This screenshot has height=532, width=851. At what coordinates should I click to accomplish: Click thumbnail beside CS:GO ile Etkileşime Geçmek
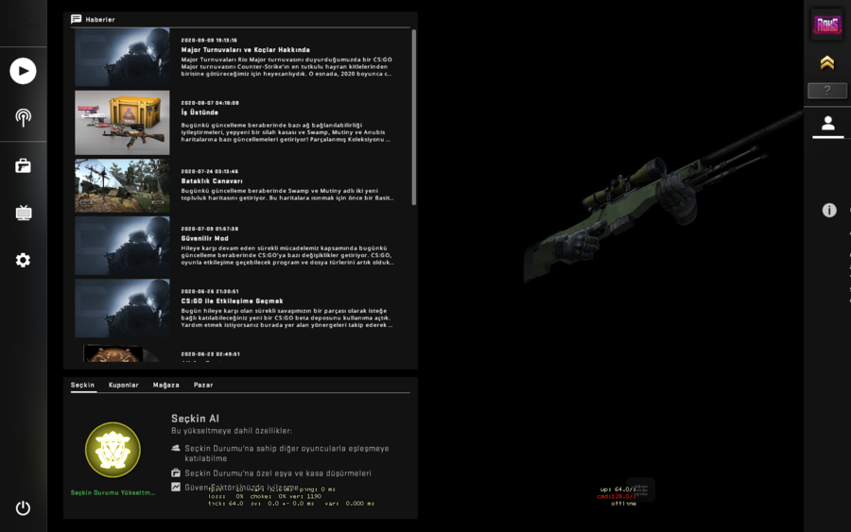(122, 308)
